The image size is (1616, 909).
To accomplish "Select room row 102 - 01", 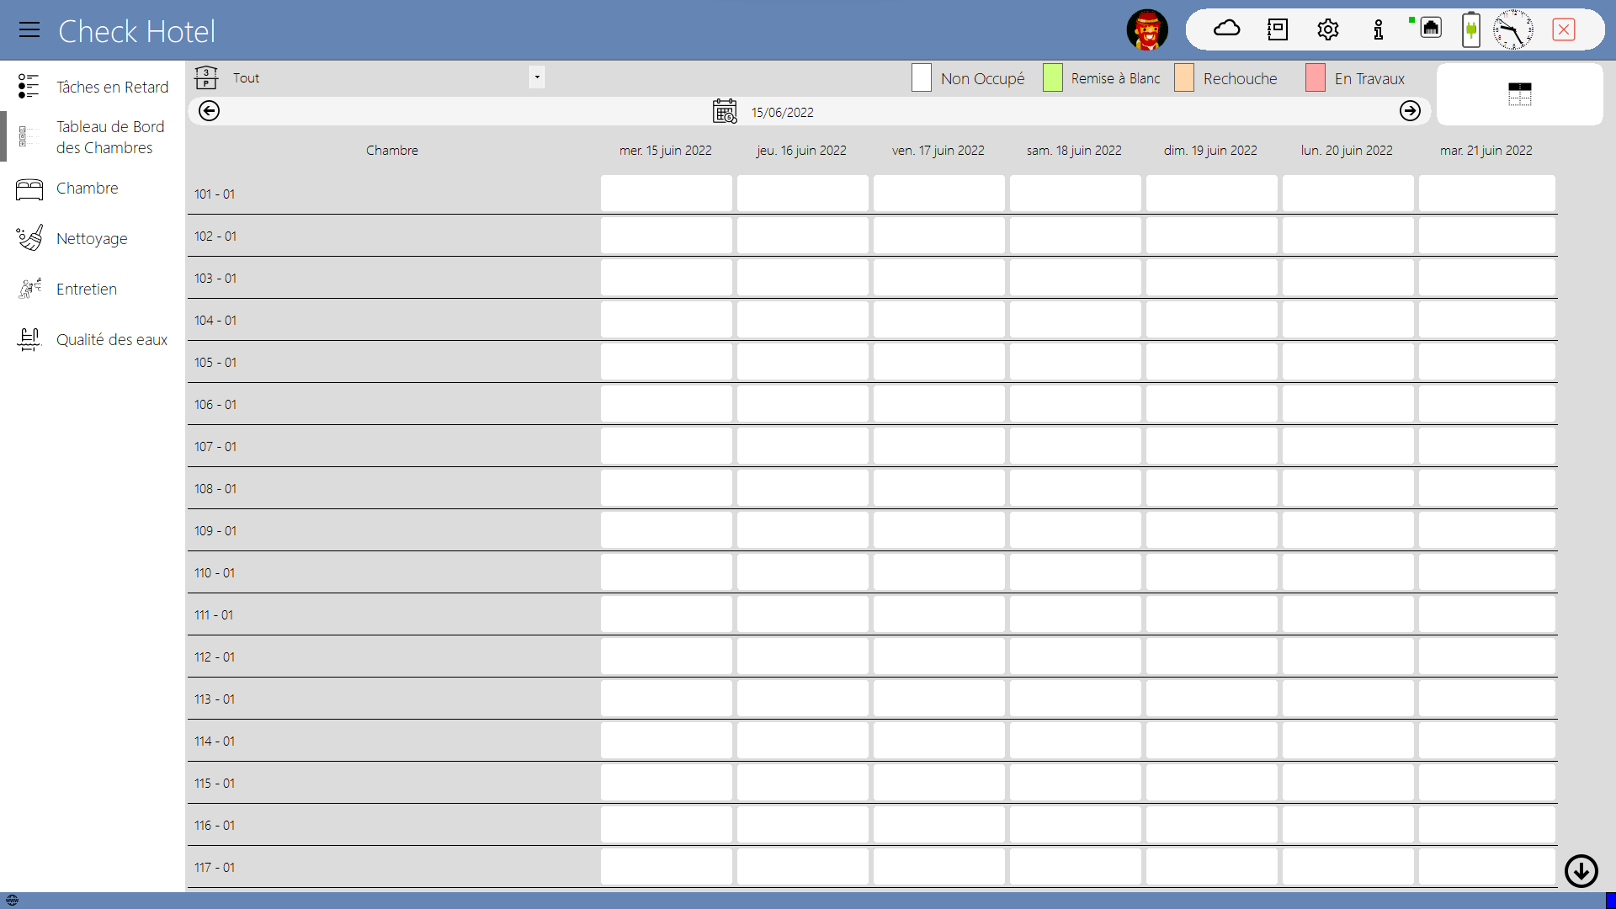I will [872, 236].
